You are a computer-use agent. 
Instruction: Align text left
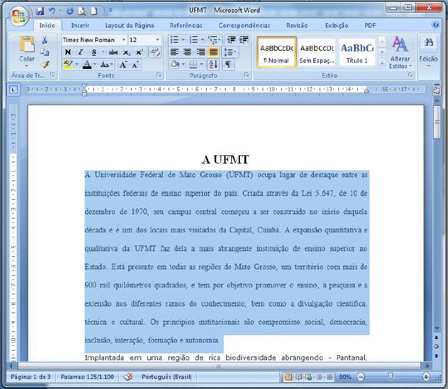pos(174,52)
